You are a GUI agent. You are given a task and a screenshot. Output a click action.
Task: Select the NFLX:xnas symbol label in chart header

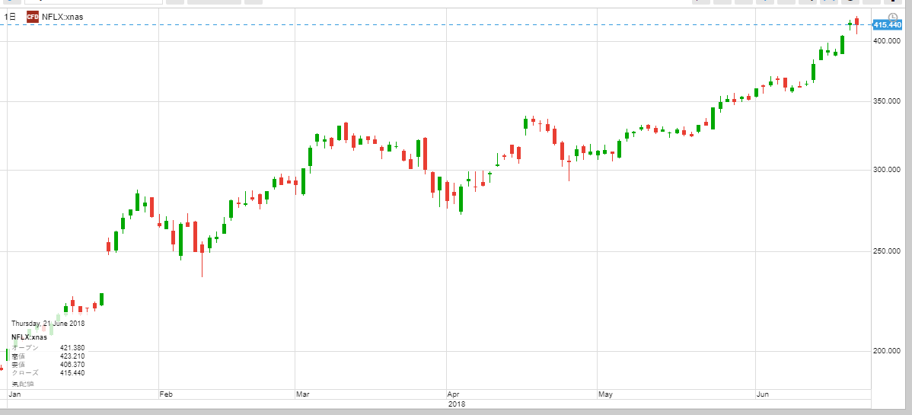click(62, 17)
